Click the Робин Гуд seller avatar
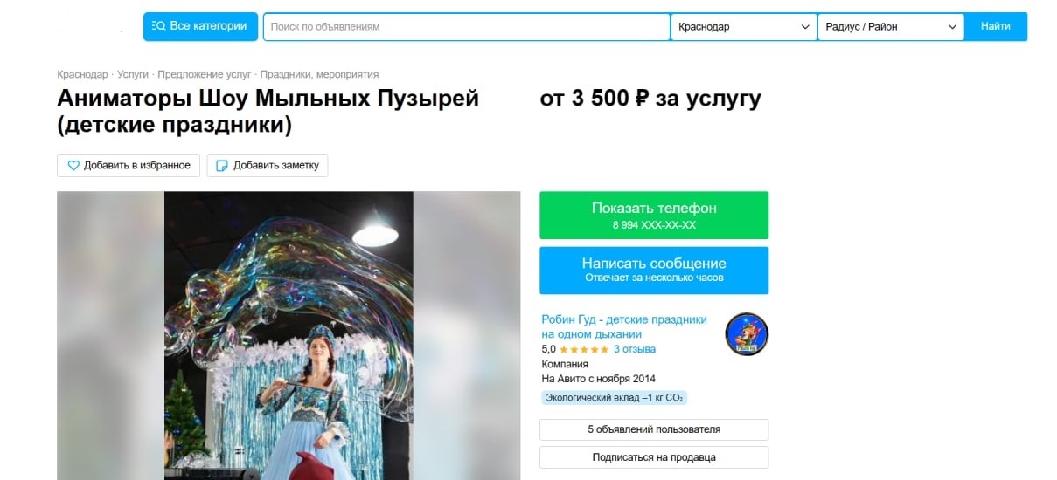 [x=747, y=333]
